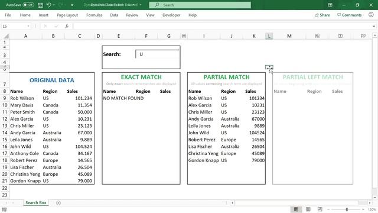This screenshot has width=378, height=213.
Task: Click the 120% zoom level
Action: point(372,209)
